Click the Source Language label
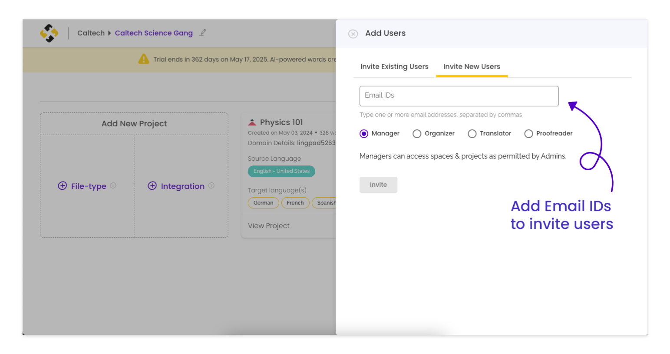Image resolution: width=670 pixels, height=354 pixels. point(274,159)
